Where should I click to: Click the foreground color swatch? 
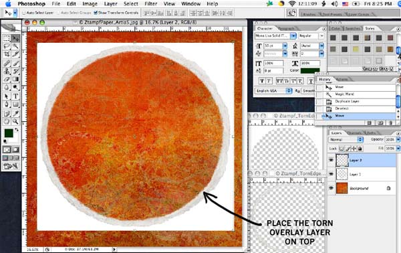coord(9,133)
